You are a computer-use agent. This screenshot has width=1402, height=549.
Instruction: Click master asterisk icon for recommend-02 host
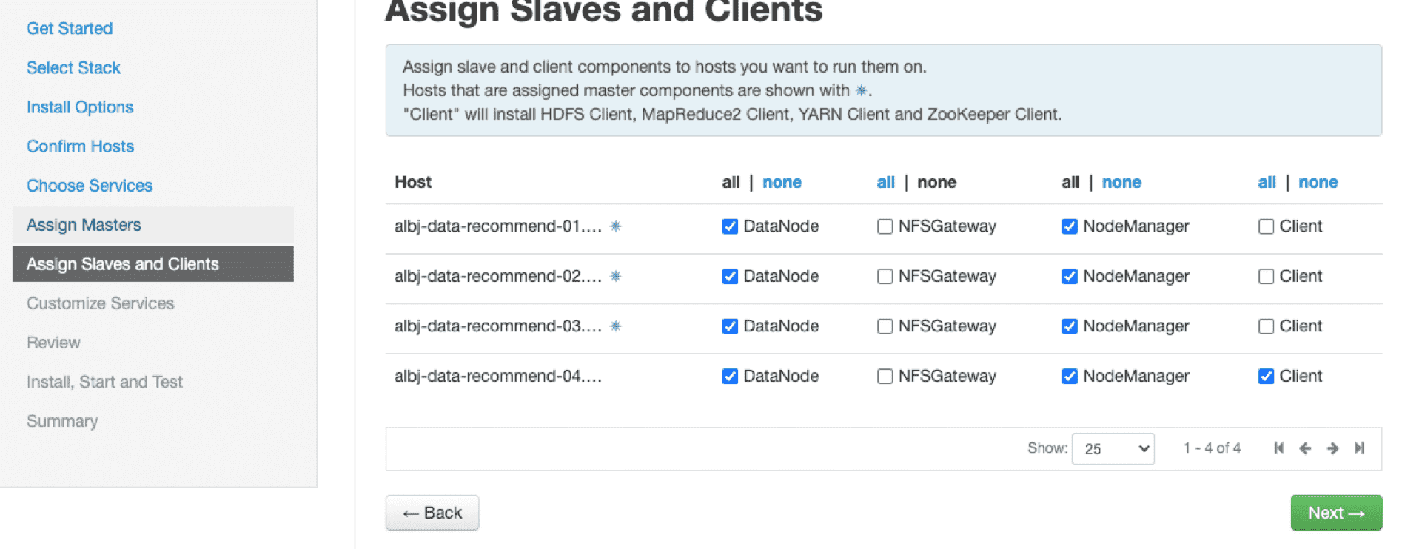615,276
